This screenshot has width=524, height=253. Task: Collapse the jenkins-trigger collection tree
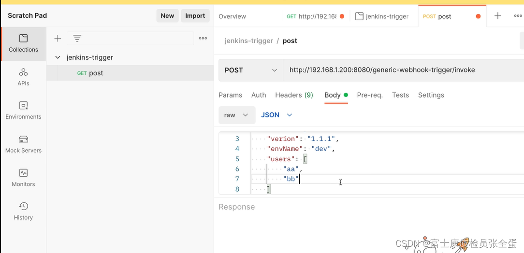[x=58, y=57]
